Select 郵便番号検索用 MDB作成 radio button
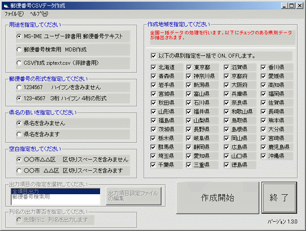 tap(19, 50)
